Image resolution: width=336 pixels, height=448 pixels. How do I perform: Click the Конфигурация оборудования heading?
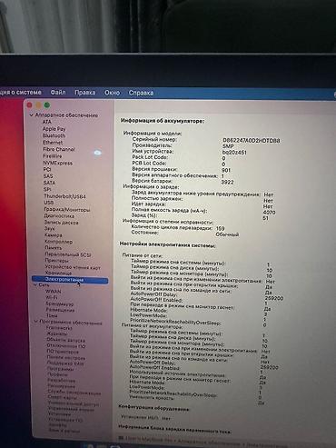(153, 408)
